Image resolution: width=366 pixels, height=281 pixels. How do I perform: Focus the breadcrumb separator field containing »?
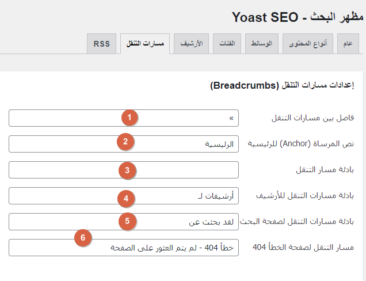click(x=124, y=118)
